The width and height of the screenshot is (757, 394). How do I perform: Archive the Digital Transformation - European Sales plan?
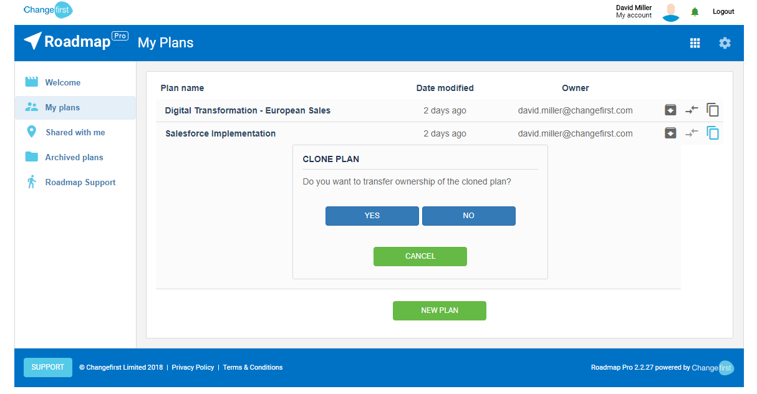pos(670,110)
